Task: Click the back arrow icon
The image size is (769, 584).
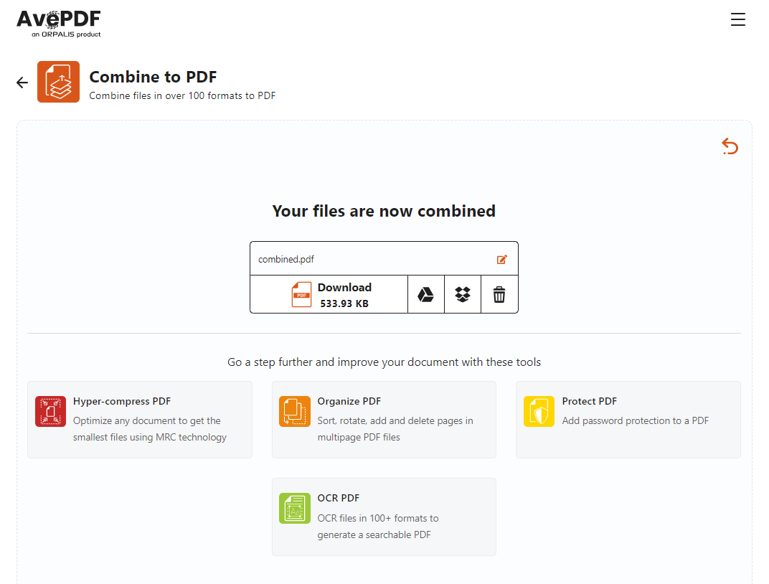Action: pyautogui.click(x=22, y=83)
